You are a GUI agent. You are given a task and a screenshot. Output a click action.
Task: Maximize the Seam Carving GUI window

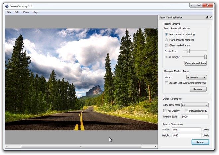tap(199, 5)
